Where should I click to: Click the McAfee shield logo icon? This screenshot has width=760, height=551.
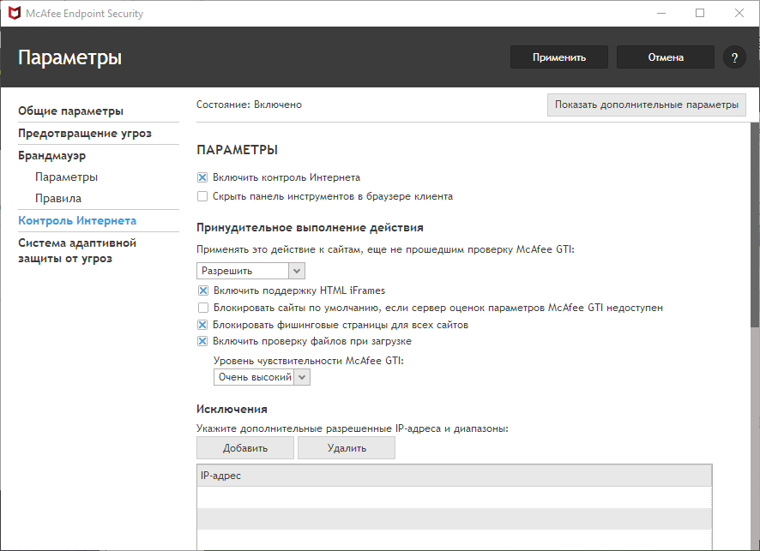tap(15, 13)
